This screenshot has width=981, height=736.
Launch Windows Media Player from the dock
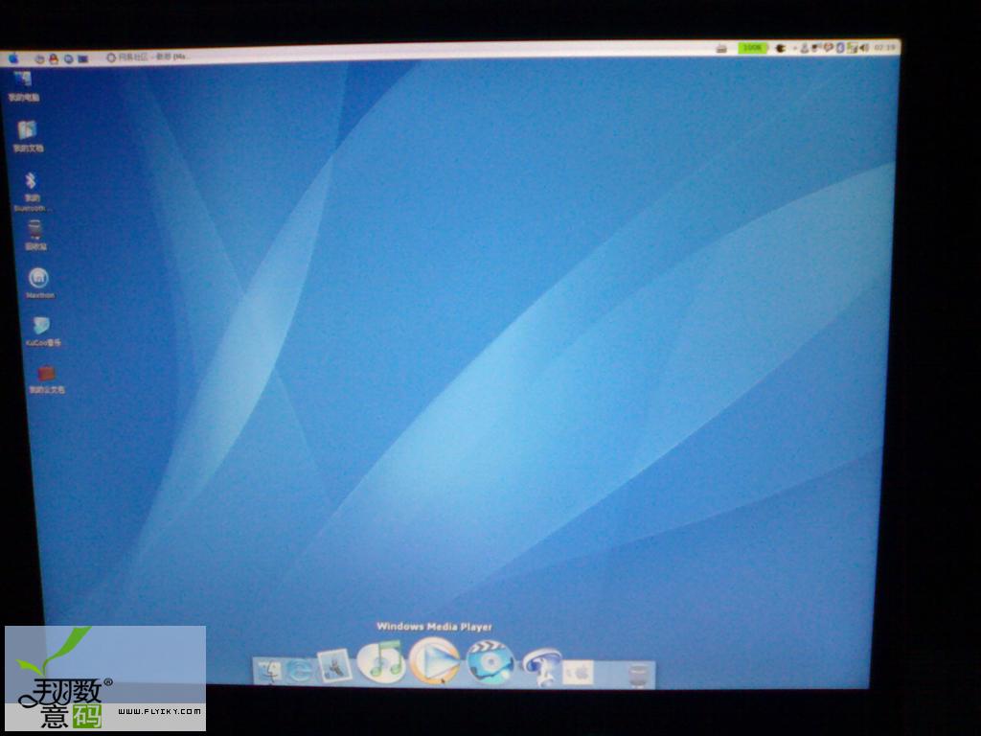coord(434,660)
